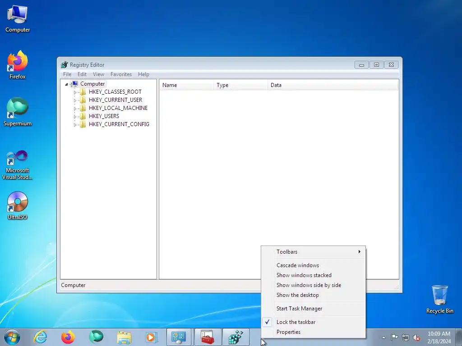462x346 pixels.
Task: Choose Show the desktop menu entry
Action: click(313, 295)
